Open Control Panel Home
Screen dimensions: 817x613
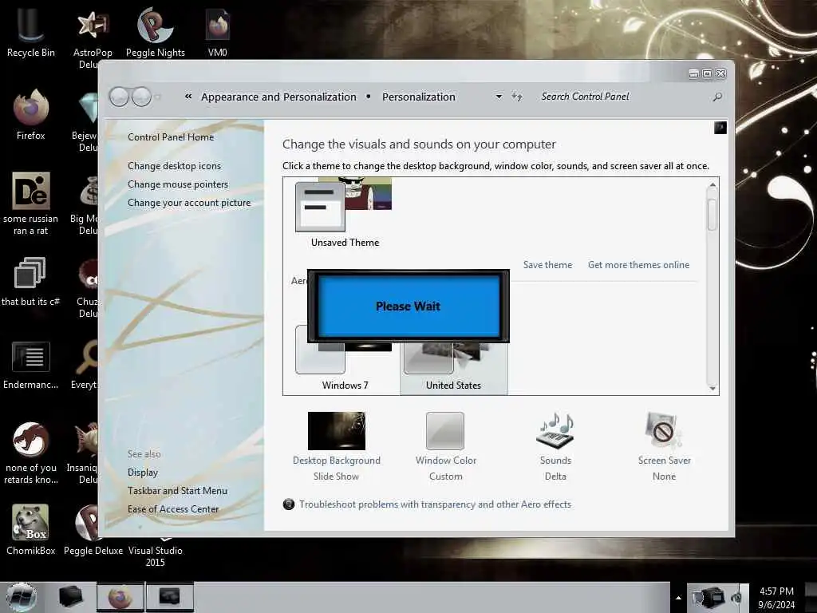tap(171, 137)
